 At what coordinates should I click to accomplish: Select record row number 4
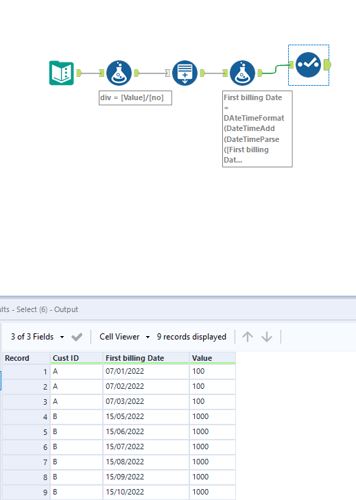coord(26,417)
